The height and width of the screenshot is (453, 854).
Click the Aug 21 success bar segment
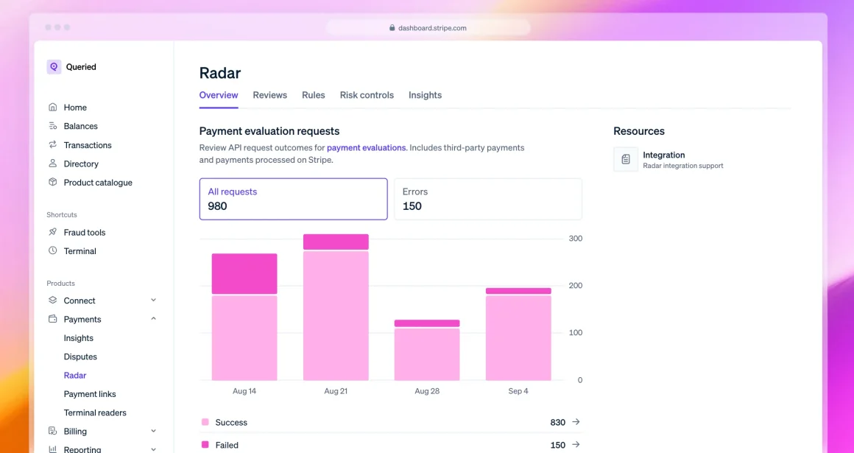point(336,316)
